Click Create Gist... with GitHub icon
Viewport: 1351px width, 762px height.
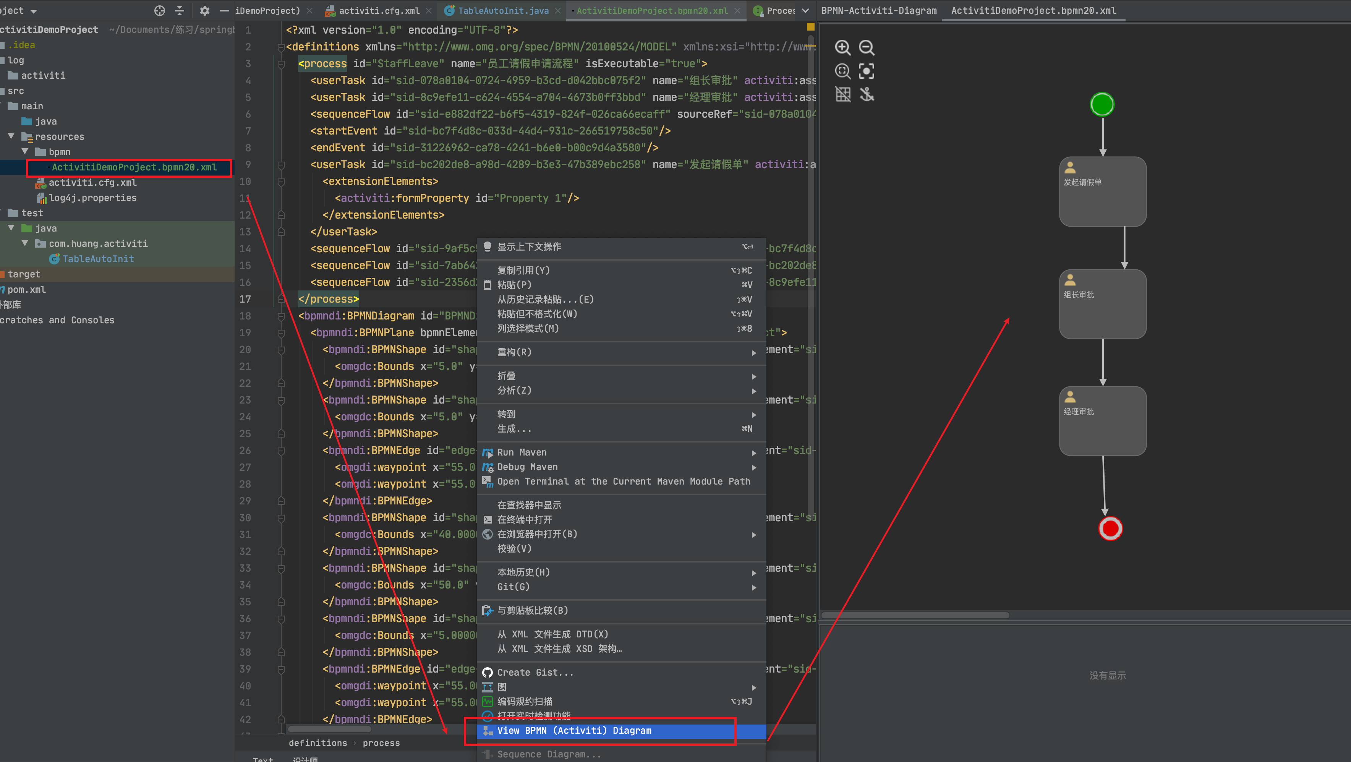click(622, 673)
